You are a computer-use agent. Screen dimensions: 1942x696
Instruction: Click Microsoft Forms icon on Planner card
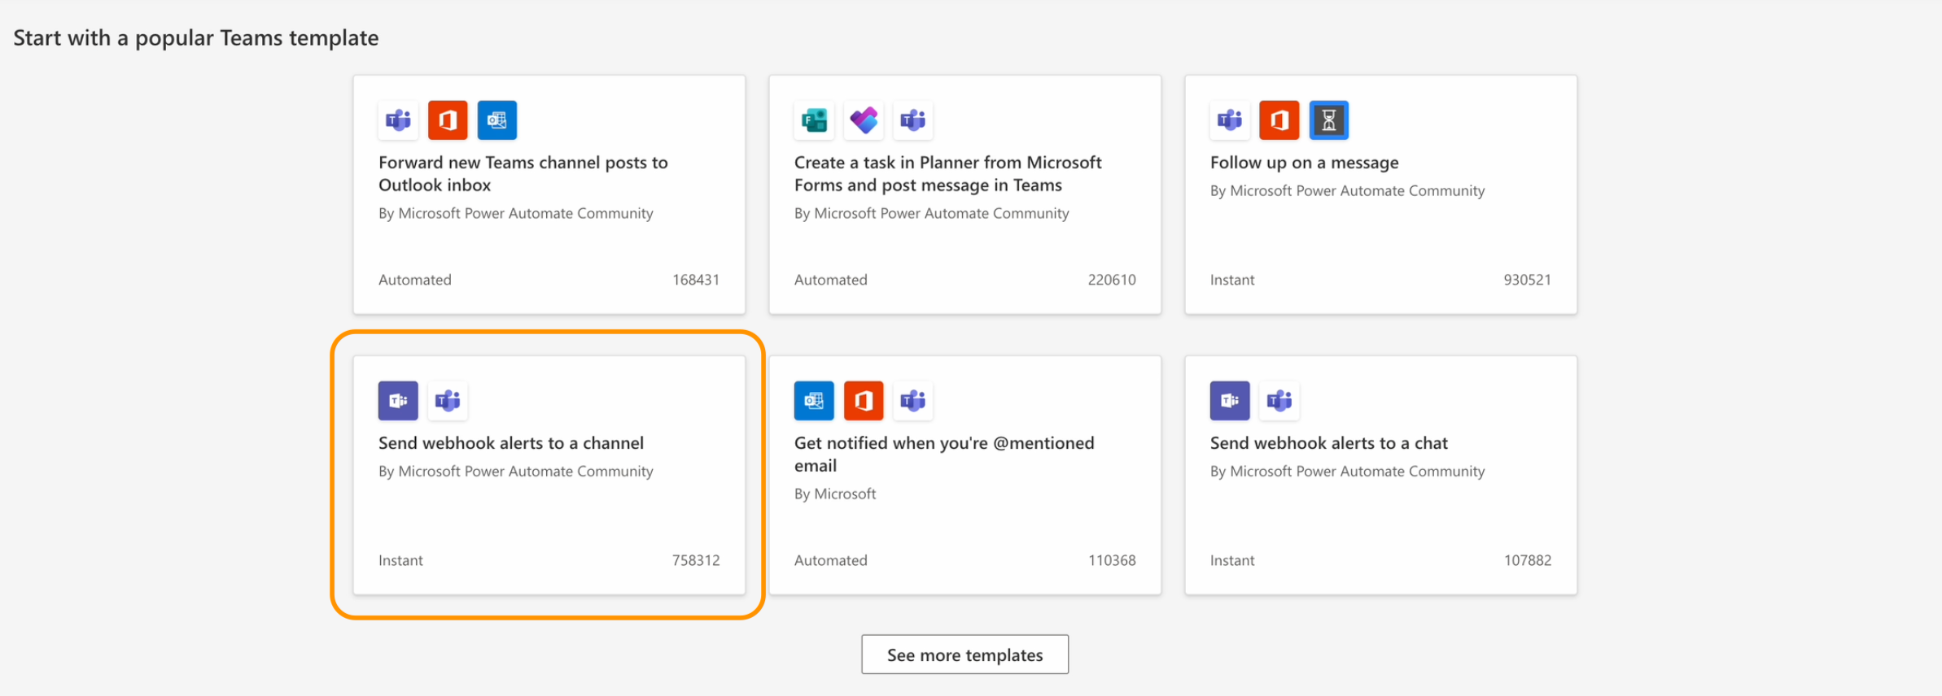(x=814, y=120)
